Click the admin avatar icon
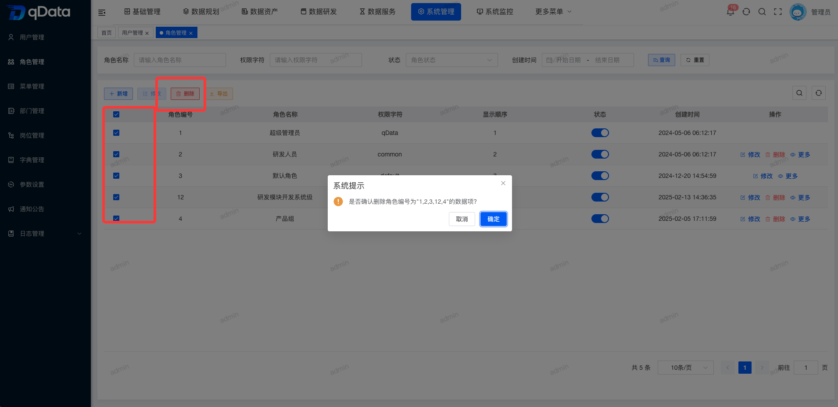The height and width of the screenshot is (407, 838). tap(798, 12)
